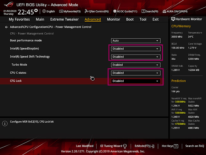Click the info icon beside help text
Screen dimensions: 206x155
point(5,123)
